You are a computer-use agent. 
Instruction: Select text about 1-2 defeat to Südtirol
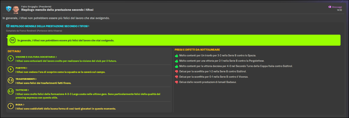click(x=213, y=71)
